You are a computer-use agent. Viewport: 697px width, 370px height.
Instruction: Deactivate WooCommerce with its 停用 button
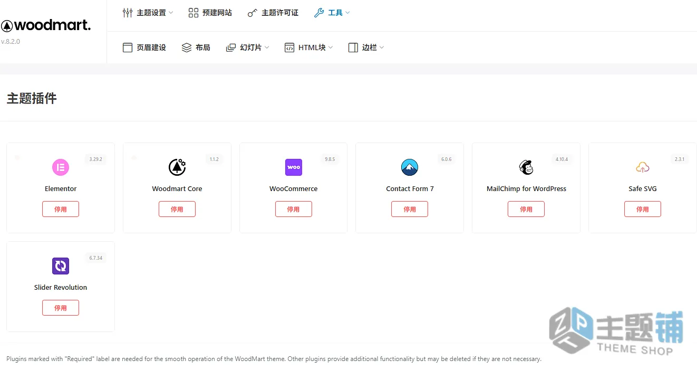(294, 209)
